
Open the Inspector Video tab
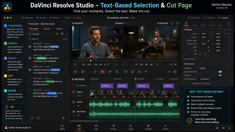click(x=186, y=24)
